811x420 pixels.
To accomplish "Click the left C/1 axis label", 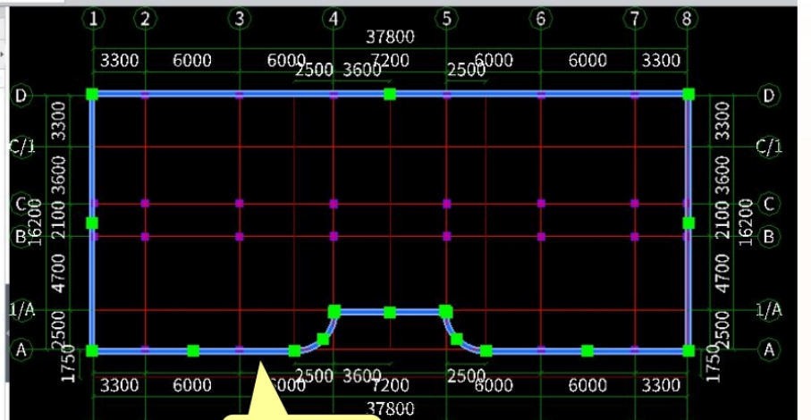I will click(x=21, y=147).
